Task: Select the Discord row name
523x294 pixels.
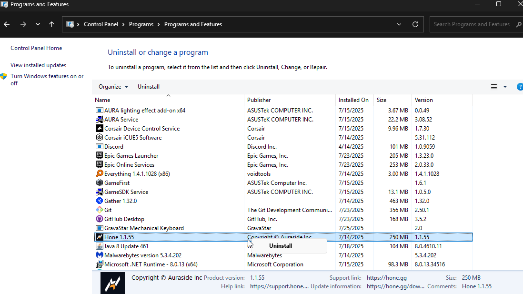Action: click(x=114, y=147)
